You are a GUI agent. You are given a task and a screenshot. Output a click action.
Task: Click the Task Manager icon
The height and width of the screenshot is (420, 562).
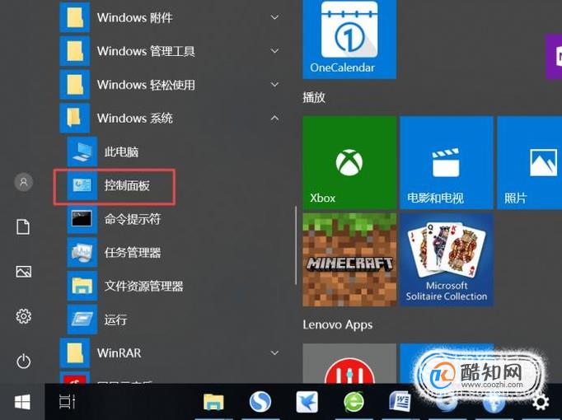(82, 253)
